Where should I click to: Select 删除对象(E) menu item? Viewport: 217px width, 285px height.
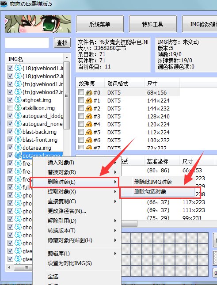(x=76, y=182)
